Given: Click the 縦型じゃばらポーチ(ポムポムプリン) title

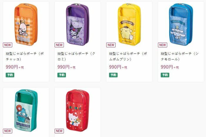Looking at the screenshot, I should tap(129, 56).
